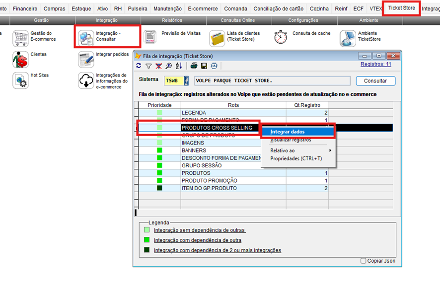Image resolution: width=440 pixels, height=289 pixels.
Task: Click the save floppy disk icon
Action: pyautogui.click(x=204, y=66)
